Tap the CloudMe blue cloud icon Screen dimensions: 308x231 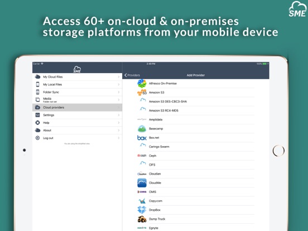(x=142, y=183)
